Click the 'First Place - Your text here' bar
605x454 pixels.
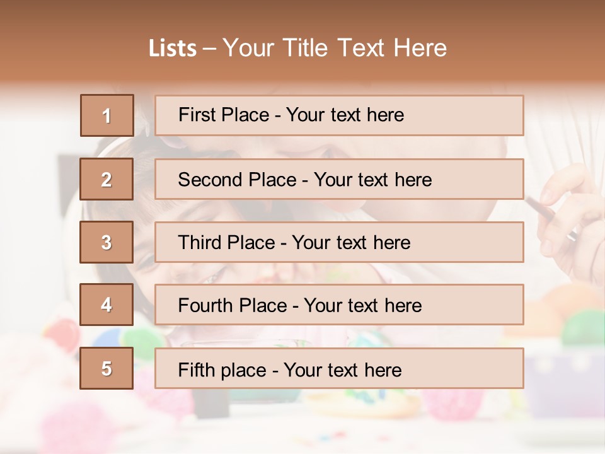coord(339,115)
